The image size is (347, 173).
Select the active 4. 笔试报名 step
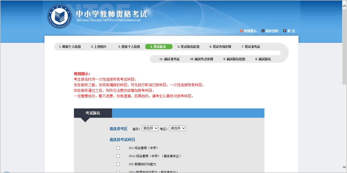click(x=159, y=47)
